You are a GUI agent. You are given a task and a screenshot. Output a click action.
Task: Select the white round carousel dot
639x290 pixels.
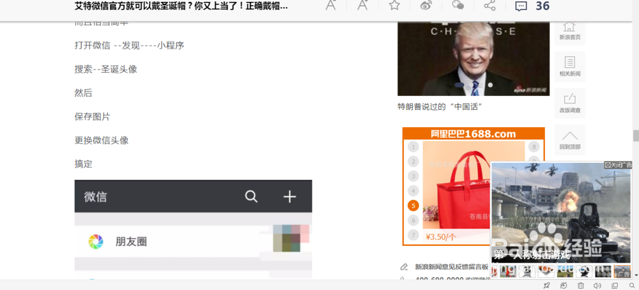490,85
